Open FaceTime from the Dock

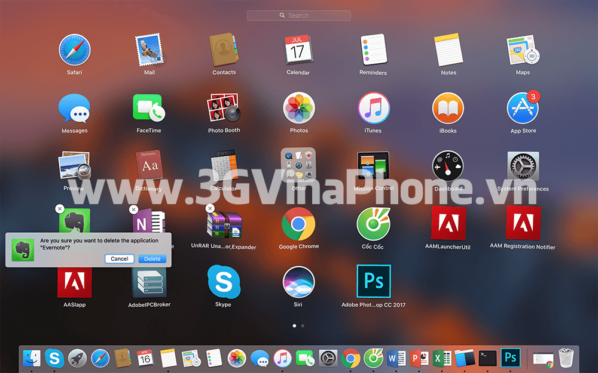305,358
